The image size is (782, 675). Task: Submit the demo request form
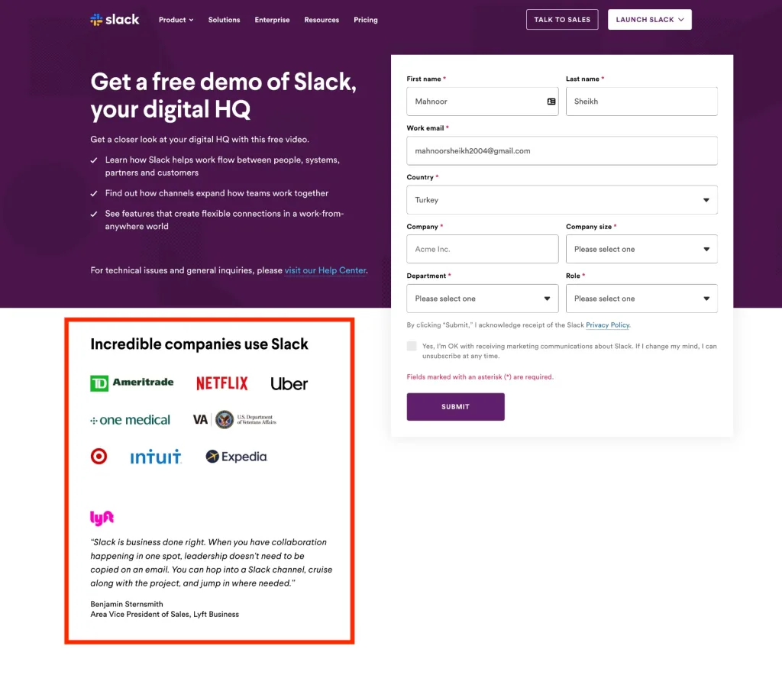pos(455,407)
